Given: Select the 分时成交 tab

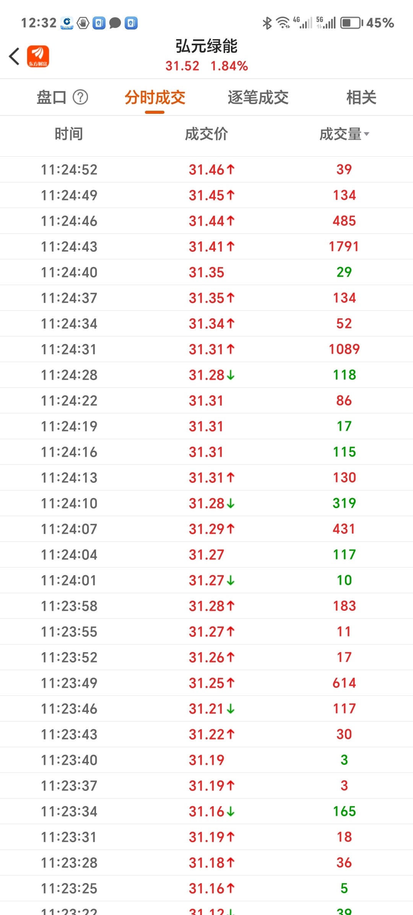Looking at the screenshot, I should pos(155,97).
